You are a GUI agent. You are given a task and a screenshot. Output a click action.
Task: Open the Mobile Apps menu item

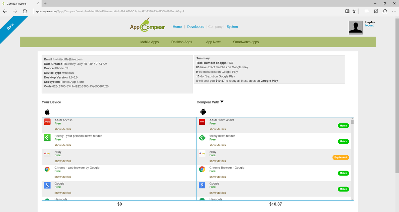pyautogui.click(x=150, y=42)
